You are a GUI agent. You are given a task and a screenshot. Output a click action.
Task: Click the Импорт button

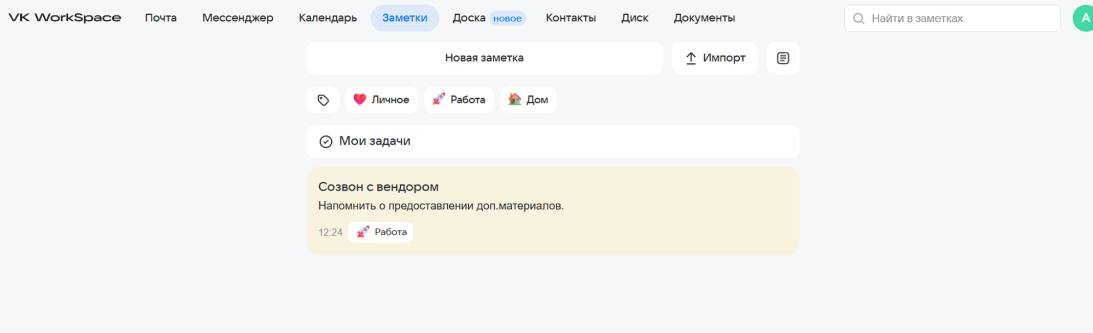pos(714,58)
